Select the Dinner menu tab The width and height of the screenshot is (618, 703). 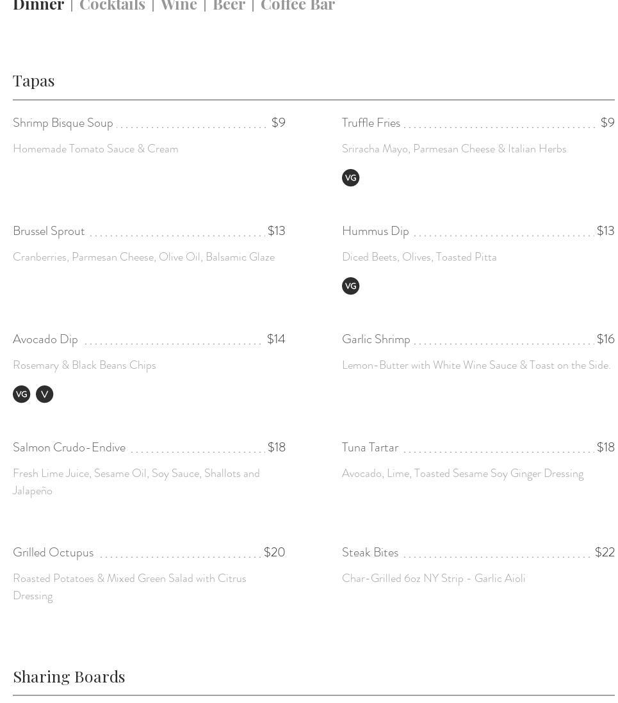pos(38,6)
